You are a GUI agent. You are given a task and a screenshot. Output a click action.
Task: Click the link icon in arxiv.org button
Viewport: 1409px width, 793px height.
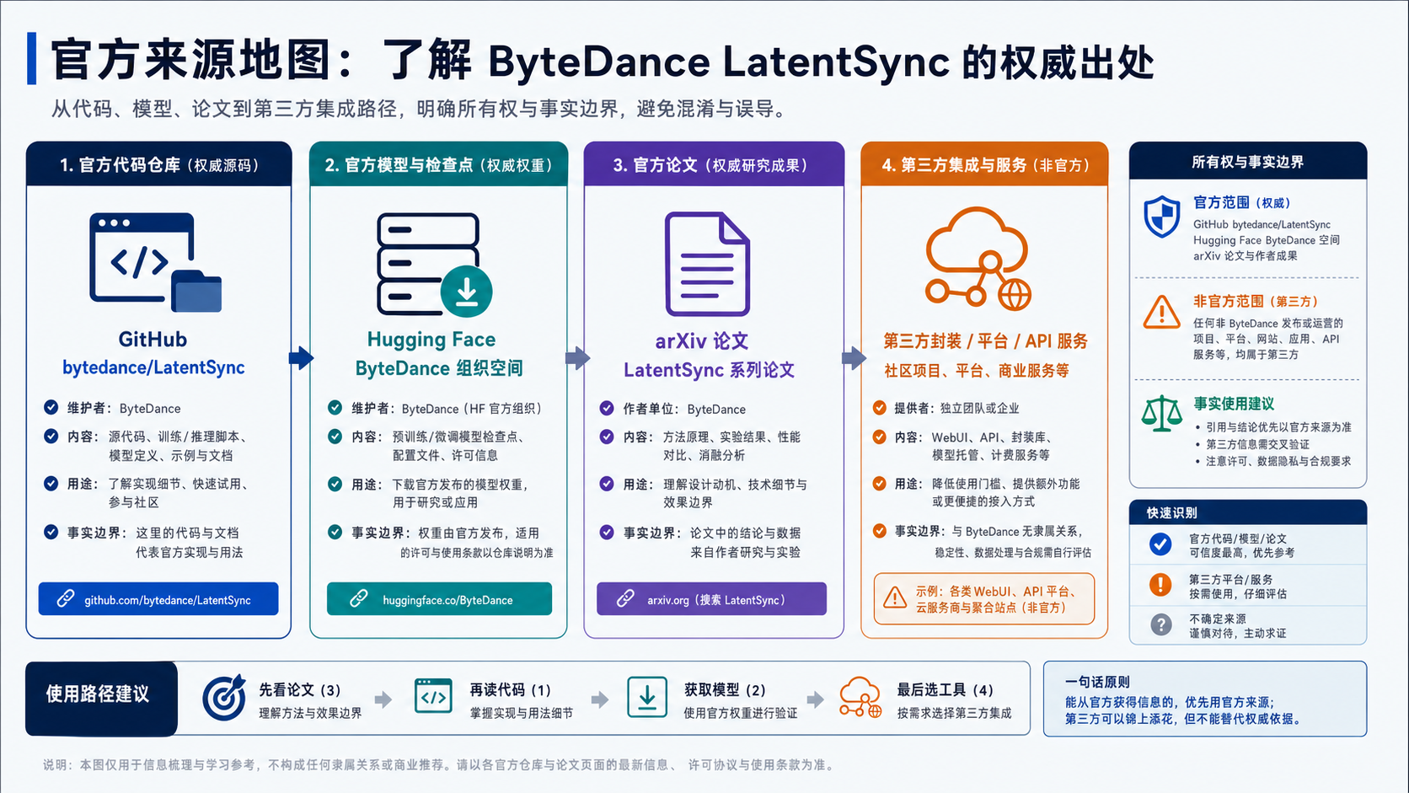pyautogui.click(x=625, y=599)
